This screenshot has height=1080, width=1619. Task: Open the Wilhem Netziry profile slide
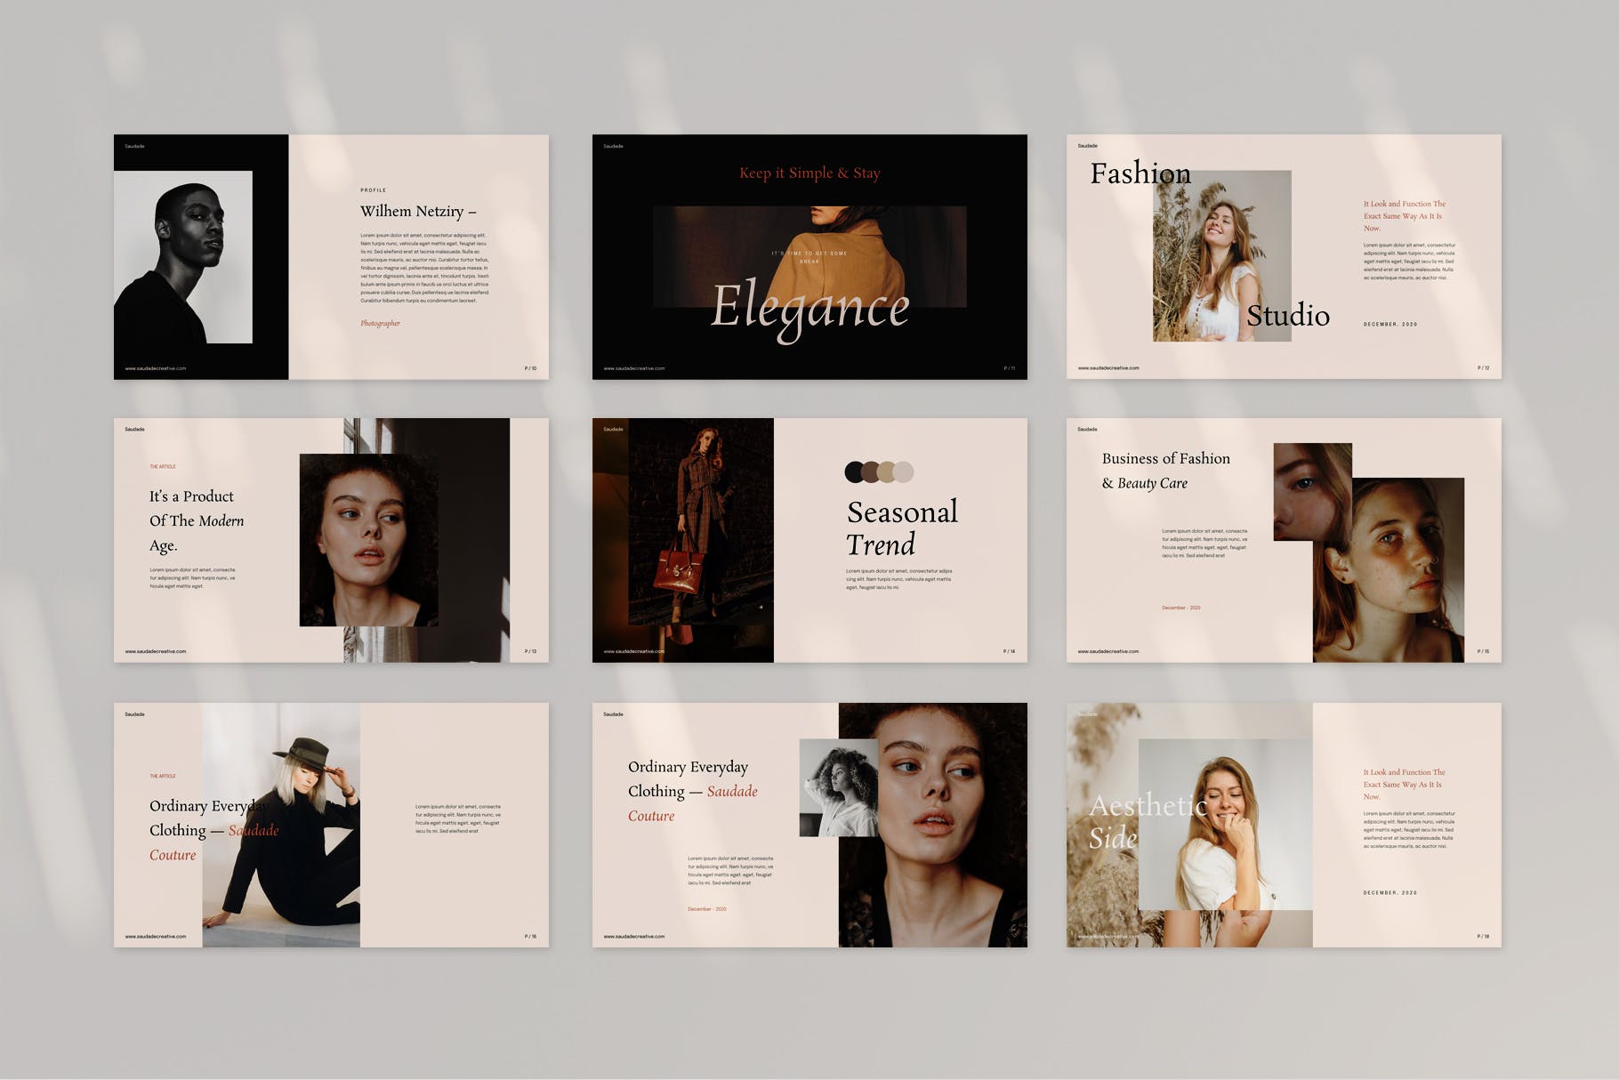tap(331, 257)
